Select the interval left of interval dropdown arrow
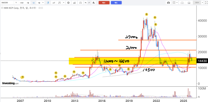 39,3
